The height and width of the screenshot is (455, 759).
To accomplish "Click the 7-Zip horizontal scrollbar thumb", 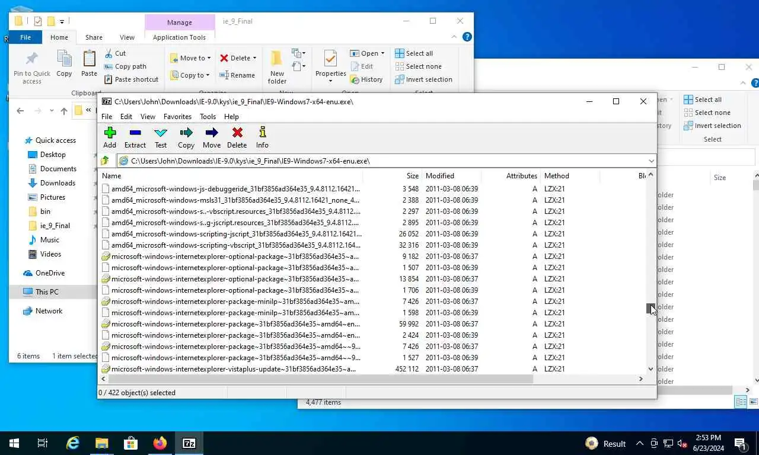I will tap(321, 379).
